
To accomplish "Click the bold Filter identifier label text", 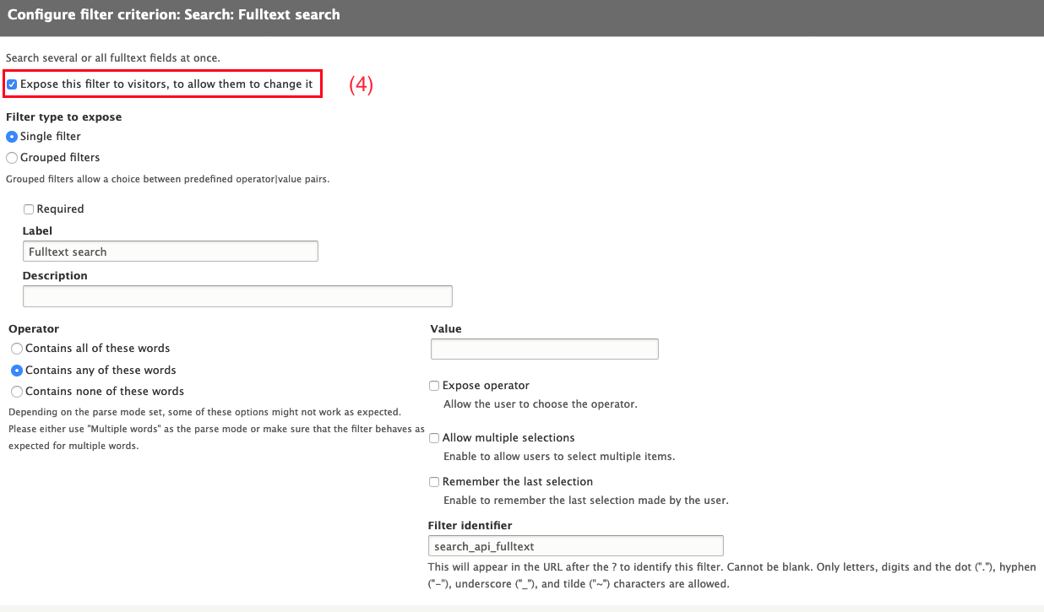I will click(x=470, y=526).
